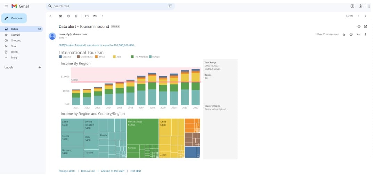Open search filter options in the search bar
Image resolution: width=374 pixels, height=176 pixels.
pyautogui.click(x=170, y=6)
